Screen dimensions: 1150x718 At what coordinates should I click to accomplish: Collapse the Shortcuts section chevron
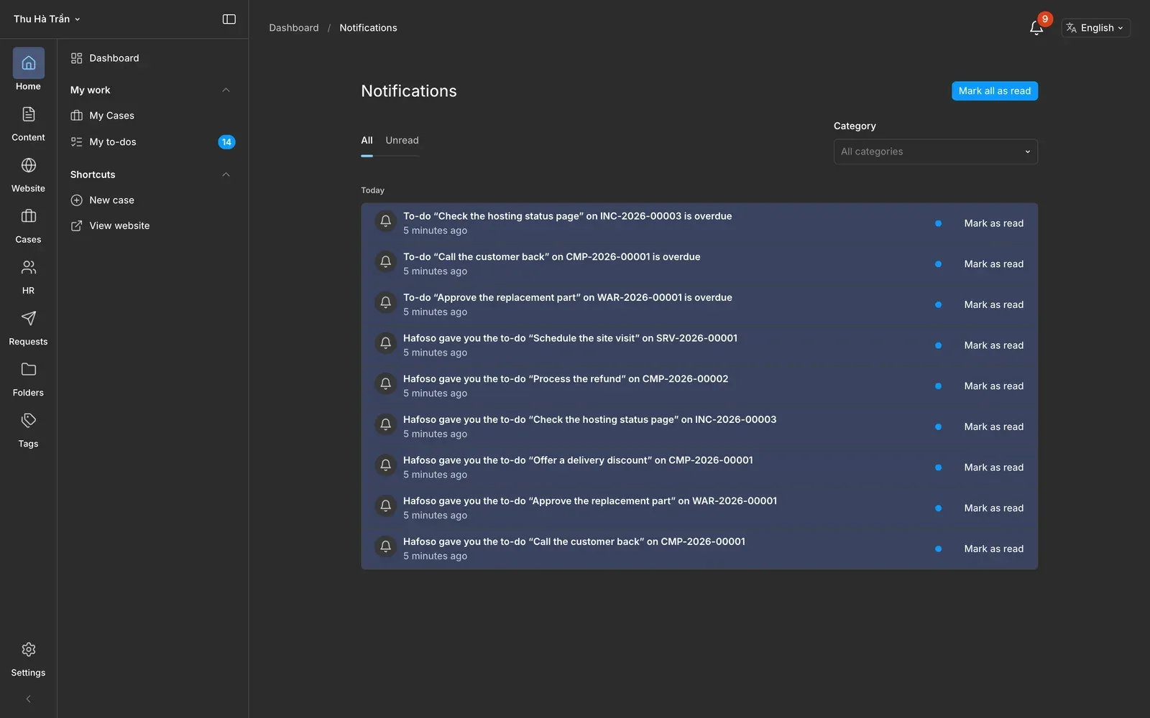point(226,174)
